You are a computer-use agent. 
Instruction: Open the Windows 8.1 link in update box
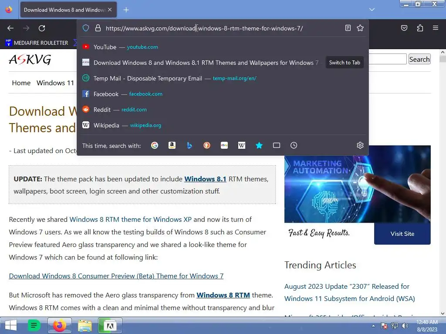pyautogui.click(x=205, y=179)
